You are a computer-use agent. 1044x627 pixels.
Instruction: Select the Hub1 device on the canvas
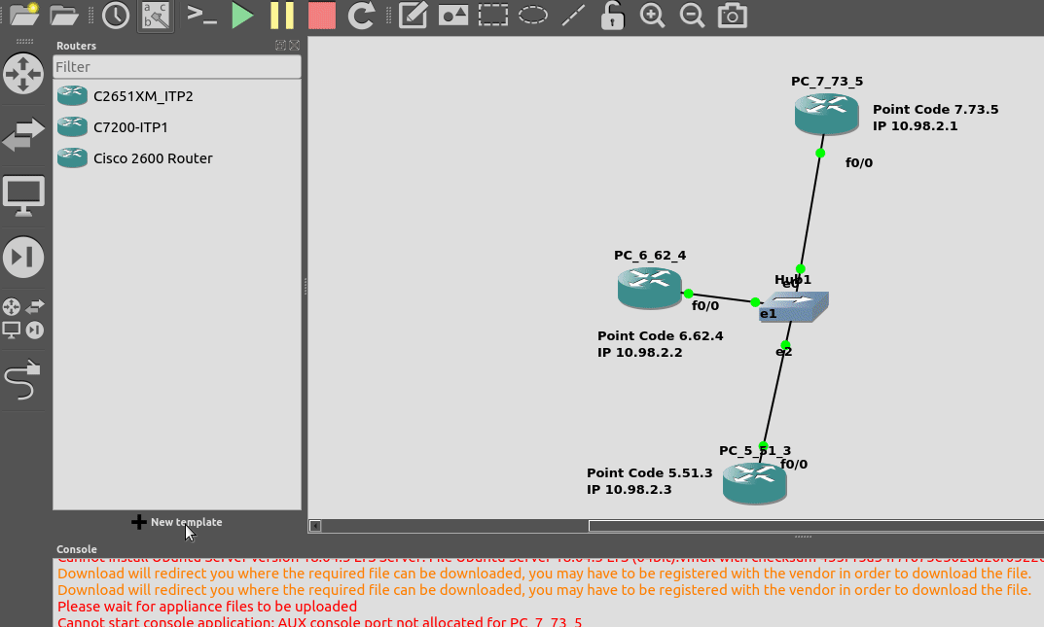(x=794, y=306)
